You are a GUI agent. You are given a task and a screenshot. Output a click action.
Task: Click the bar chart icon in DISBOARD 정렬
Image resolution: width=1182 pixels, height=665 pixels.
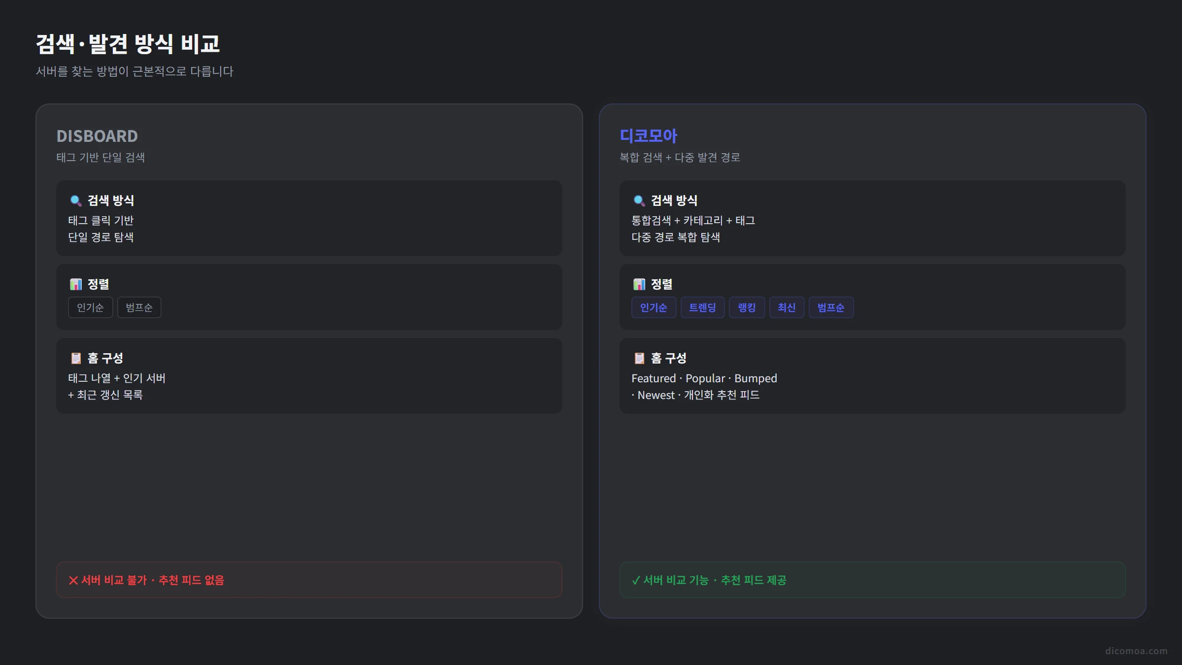pyautogui.click(x=75, y=284)
